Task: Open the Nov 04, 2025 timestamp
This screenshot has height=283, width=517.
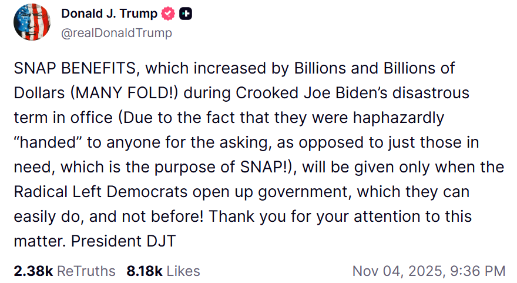Action: click(397, 271)
